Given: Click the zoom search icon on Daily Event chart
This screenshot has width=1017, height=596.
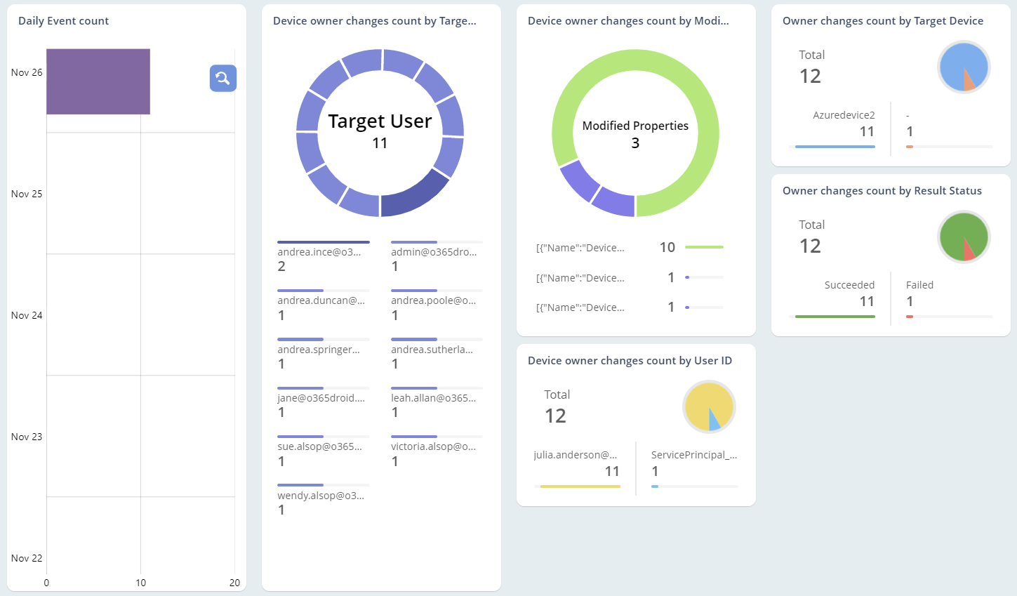Looking at the screenshot, I should pos(222,78).
